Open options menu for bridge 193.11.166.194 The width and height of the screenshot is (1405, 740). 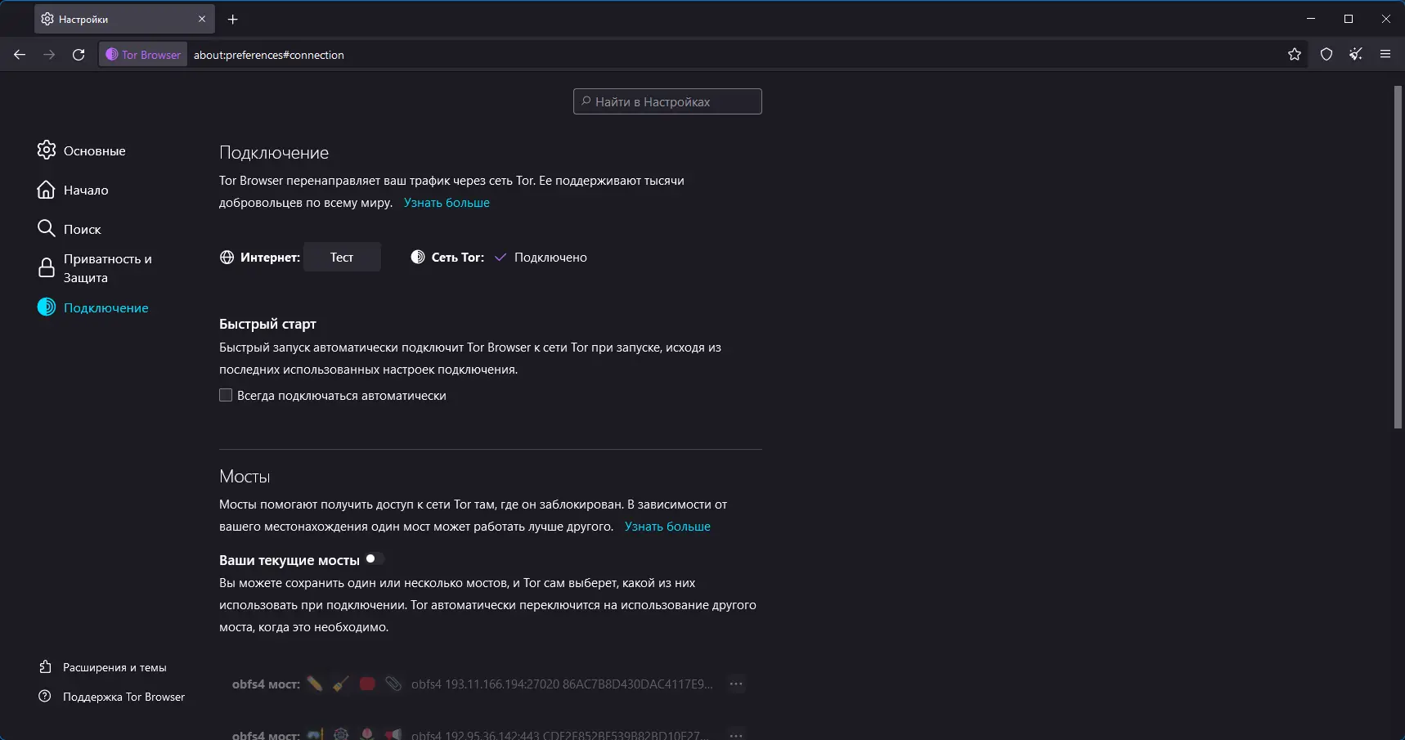pos(736,684)
